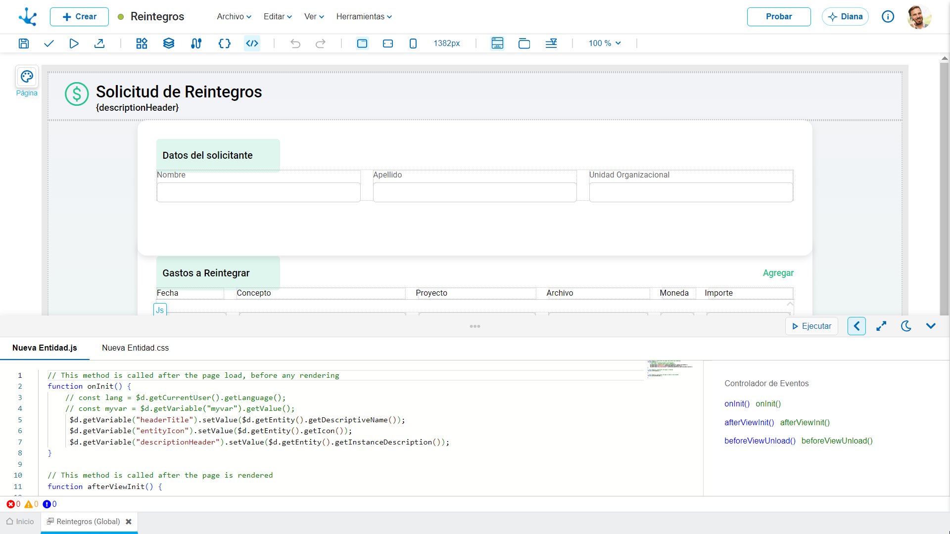Image resolution: width=950 pixels, height=534 pixels.
Task: Collapse the code panel with chevron down
Action: (931, 326)
